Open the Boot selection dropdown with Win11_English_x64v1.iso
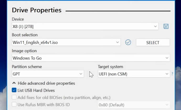 point(66,42)
